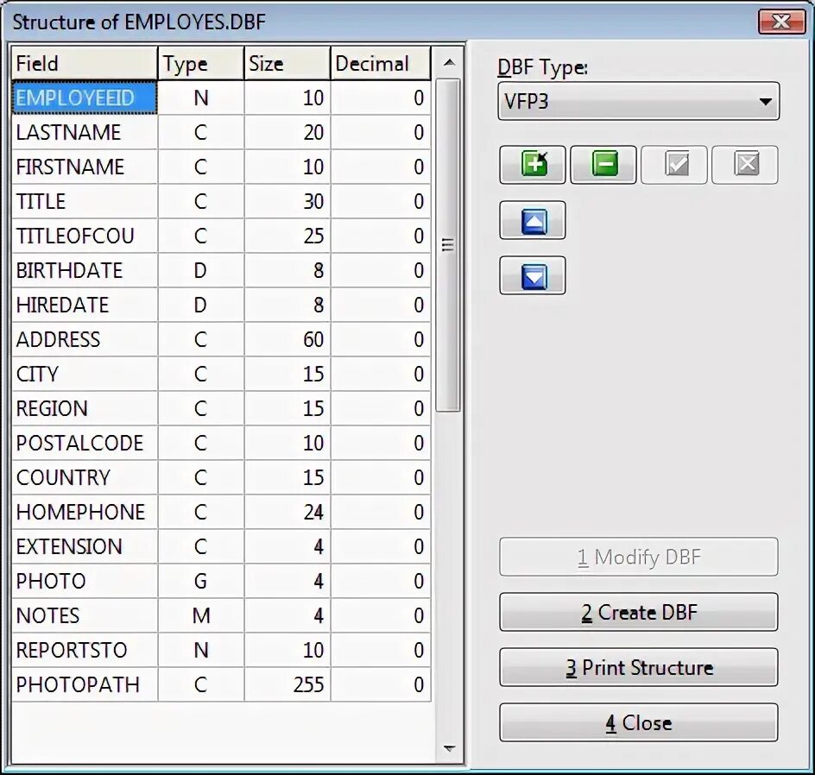The image size is (815, 775).
Task: Select the PHOTOPATH field cell
Action: click(85, 684)
